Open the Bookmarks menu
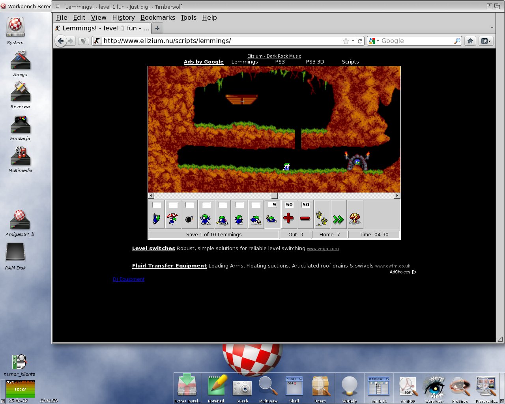The image size is (505, 404). 158,18
